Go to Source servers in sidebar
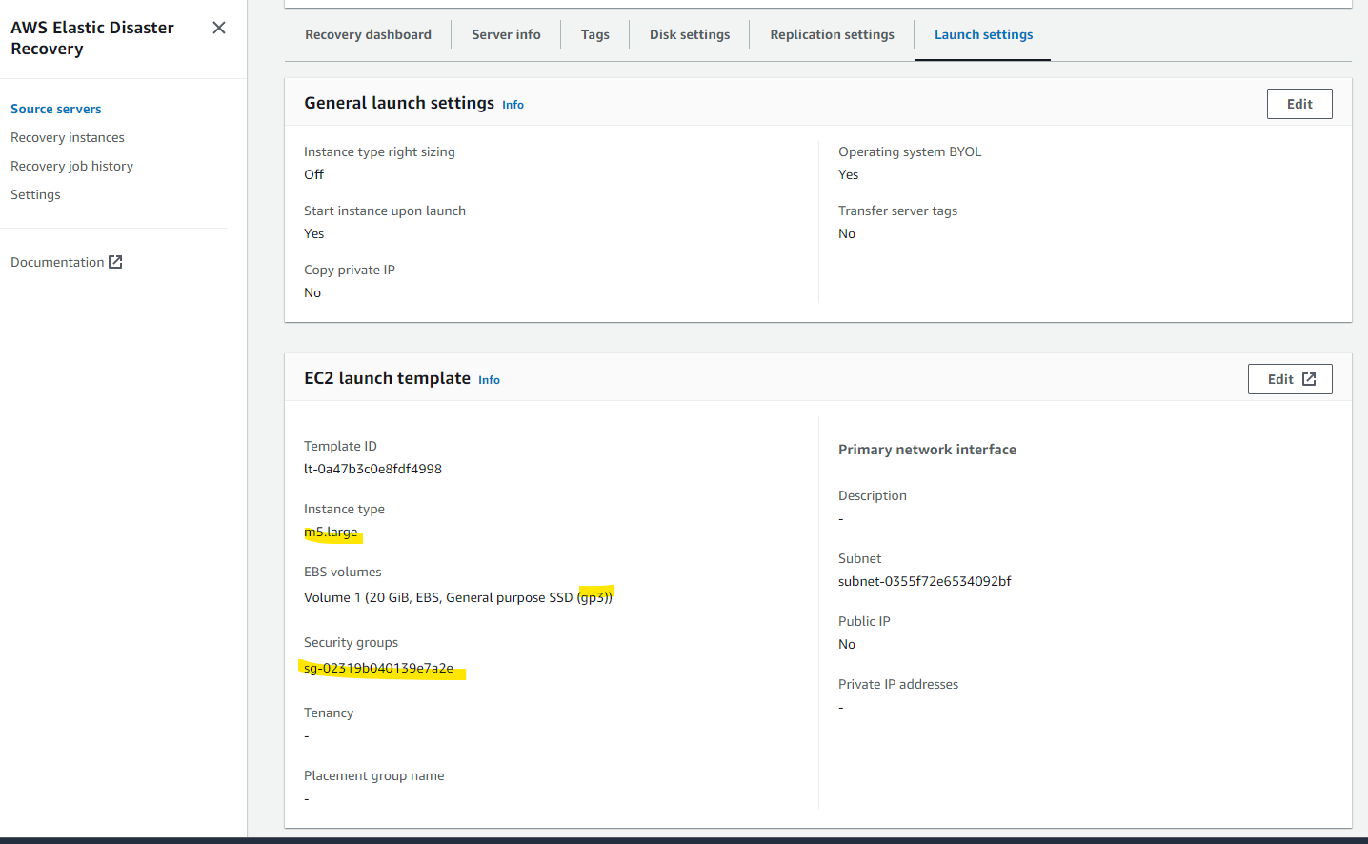Screen dimensions: 1368x844 pos(56,109)
